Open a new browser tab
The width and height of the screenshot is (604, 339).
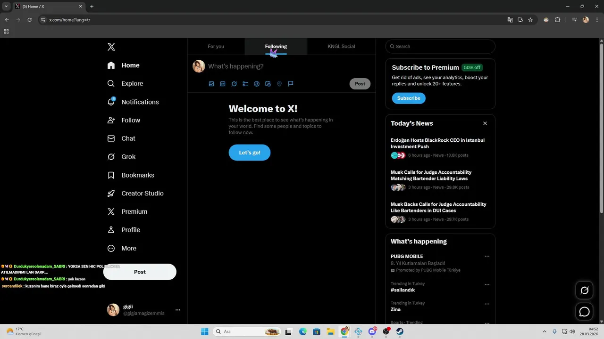92,6
